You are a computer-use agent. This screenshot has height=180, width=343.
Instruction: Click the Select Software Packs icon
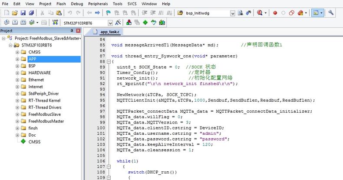click(x=154, y=22)
